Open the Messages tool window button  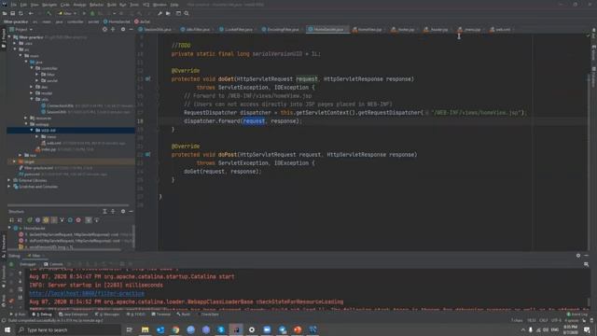coord(108,315)
